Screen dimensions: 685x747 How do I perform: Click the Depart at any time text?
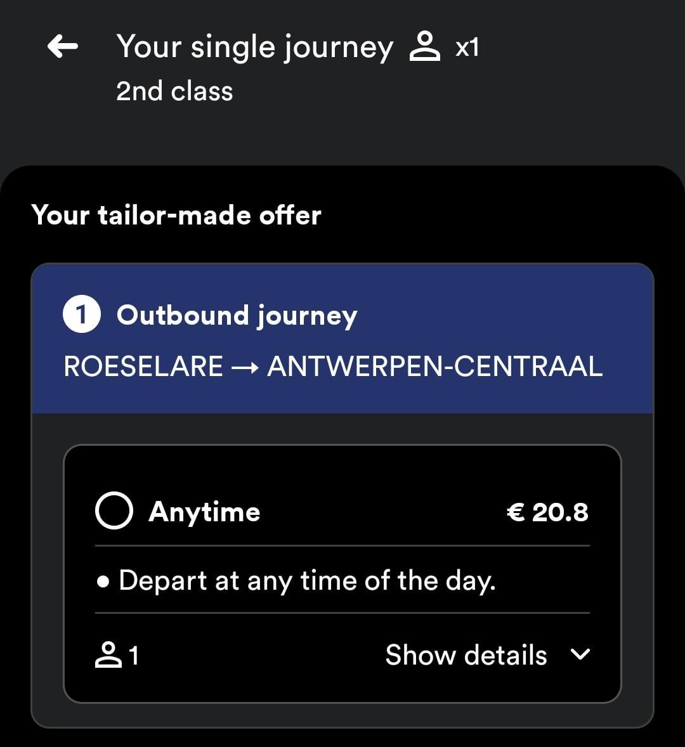point(307,581)
